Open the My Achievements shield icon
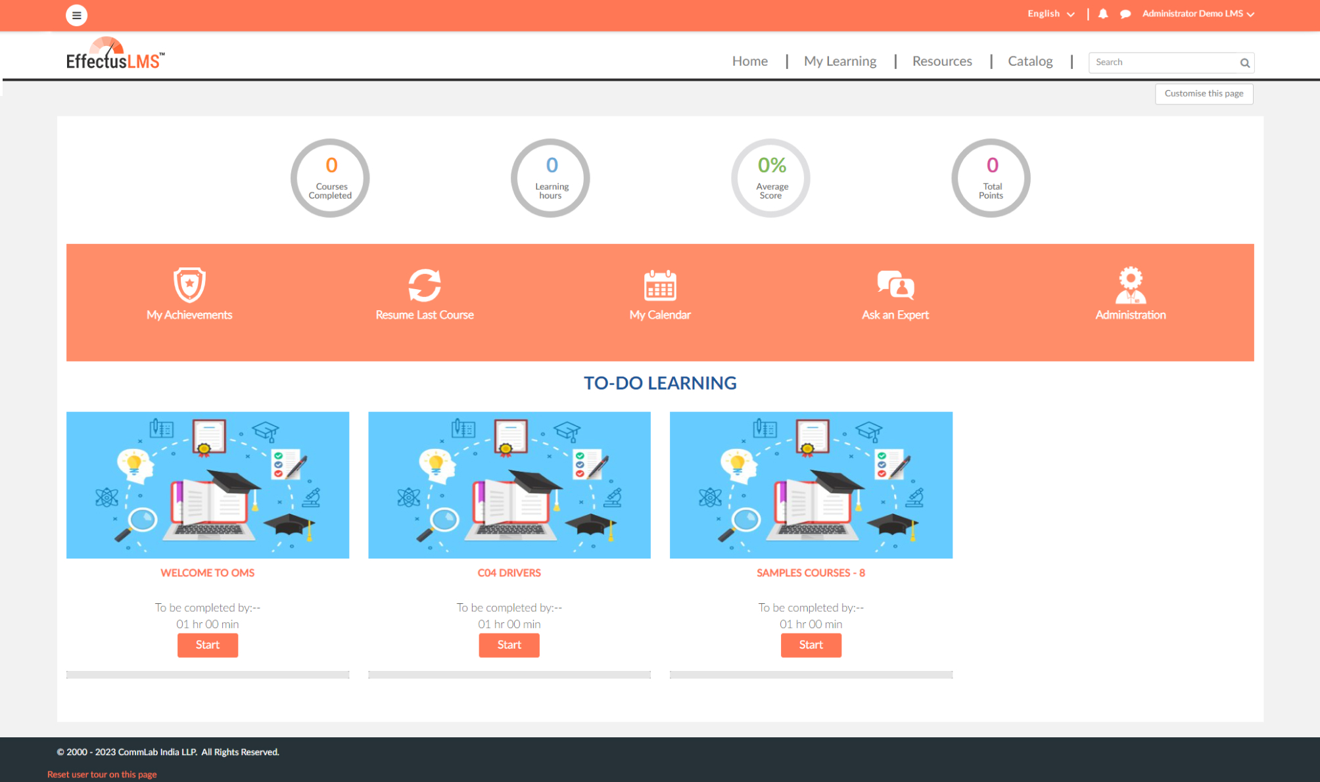This screenshot has height=782, width=1320. [x=189, y=285]
